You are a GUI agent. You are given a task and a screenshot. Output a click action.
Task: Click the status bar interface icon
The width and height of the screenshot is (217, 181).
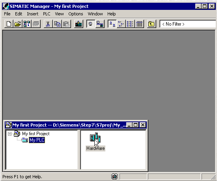(x=114, y=177)
